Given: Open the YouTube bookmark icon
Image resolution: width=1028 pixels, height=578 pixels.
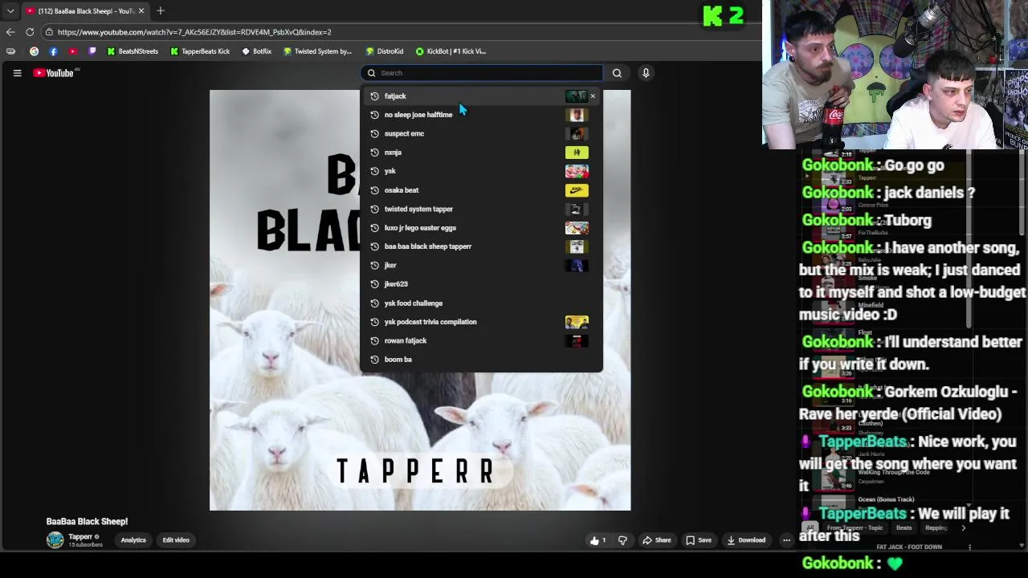Looking at the screenshot, I should 72,51.
